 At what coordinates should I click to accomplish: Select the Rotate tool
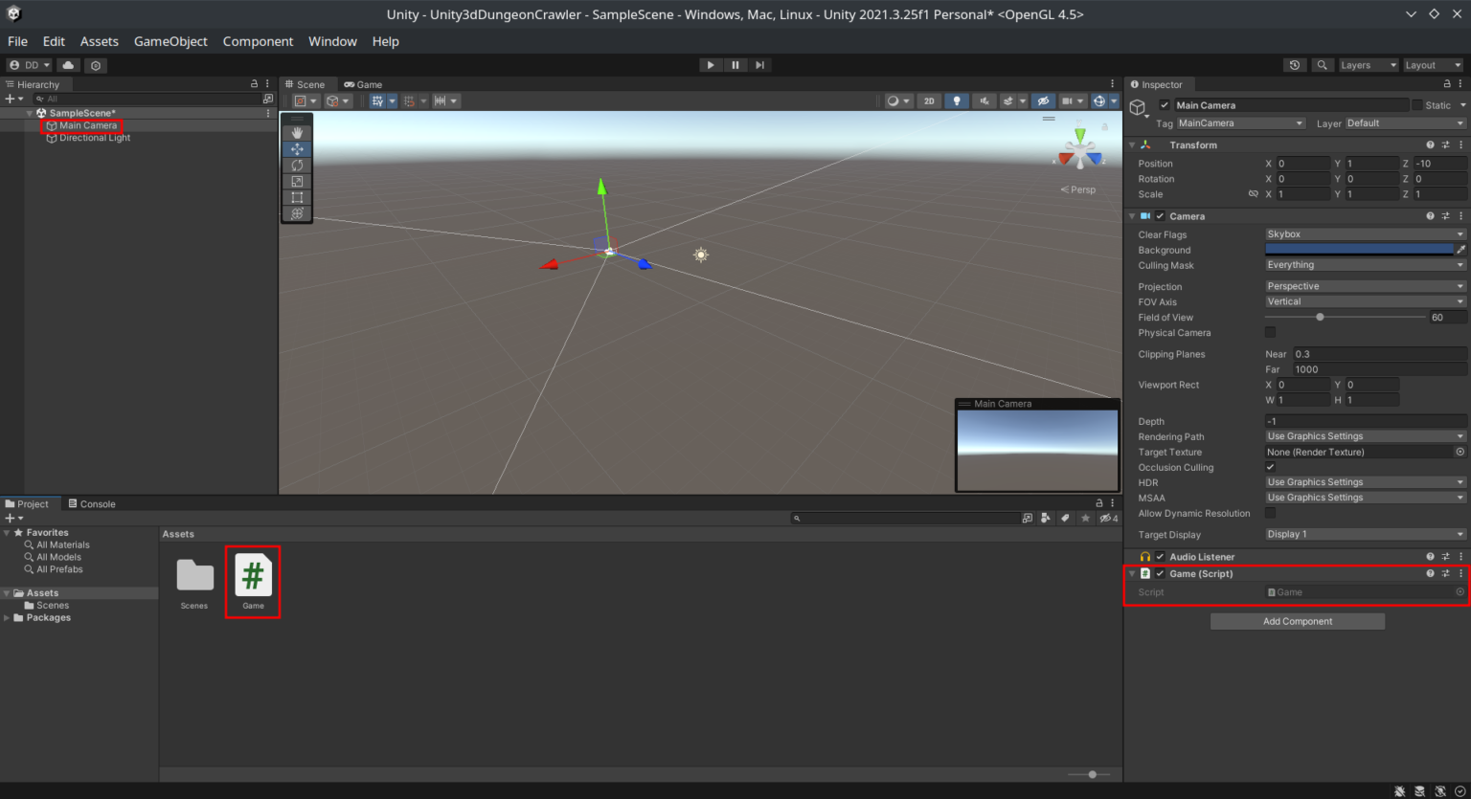(x=297, y=165)
